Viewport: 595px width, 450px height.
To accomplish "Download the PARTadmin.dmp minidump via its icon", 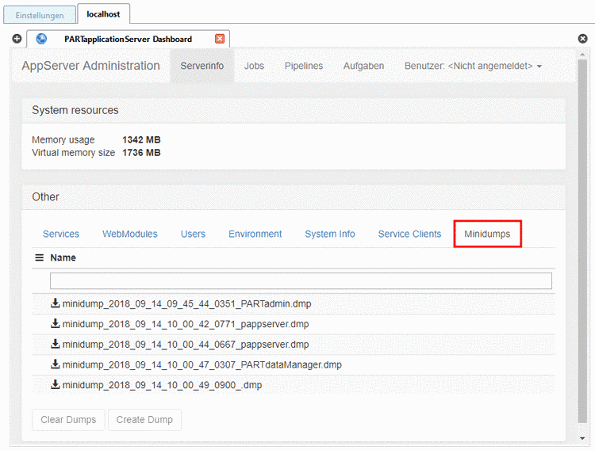I will (56, 303).
